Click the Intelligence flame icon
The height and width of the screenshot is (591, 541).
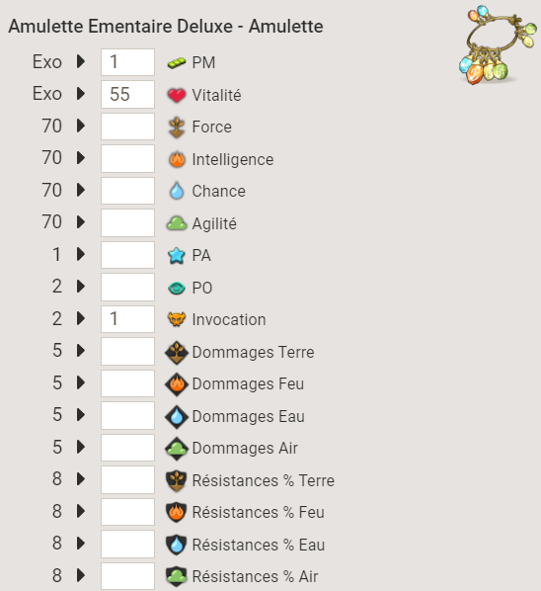pos(176,159)
